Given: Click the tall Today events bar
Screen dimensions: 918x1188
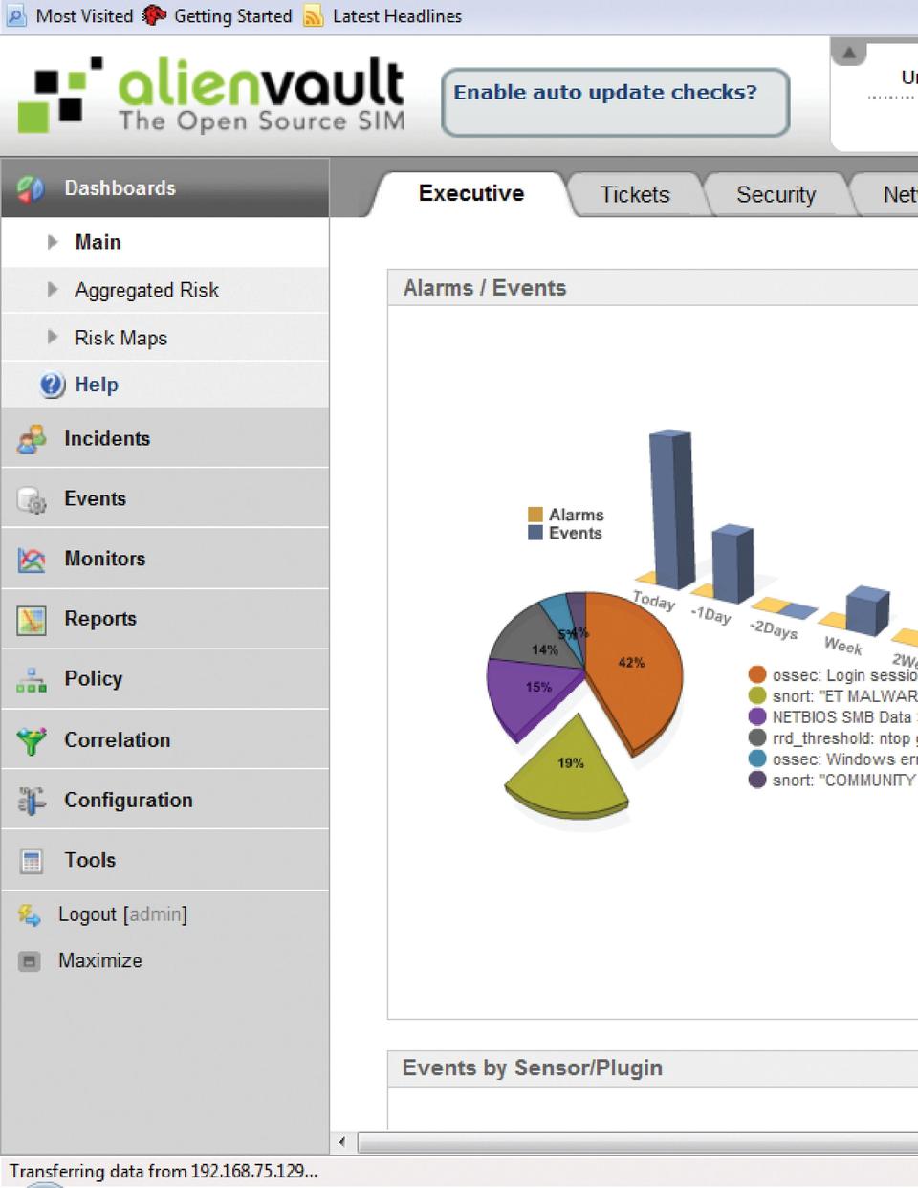Looking at the screenshot, I should point(672,510).
